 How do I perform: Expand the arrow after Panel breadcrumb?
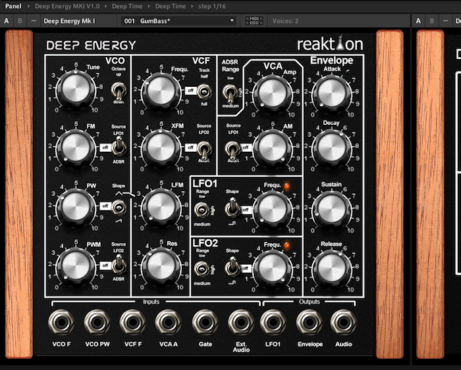pos(28,6)
